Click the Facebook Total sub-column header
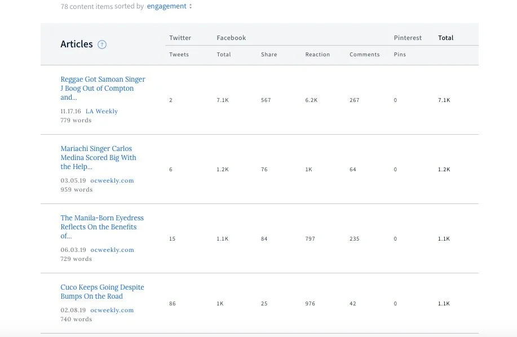Screen dimensions: 517x337 (x=224, y=55)
